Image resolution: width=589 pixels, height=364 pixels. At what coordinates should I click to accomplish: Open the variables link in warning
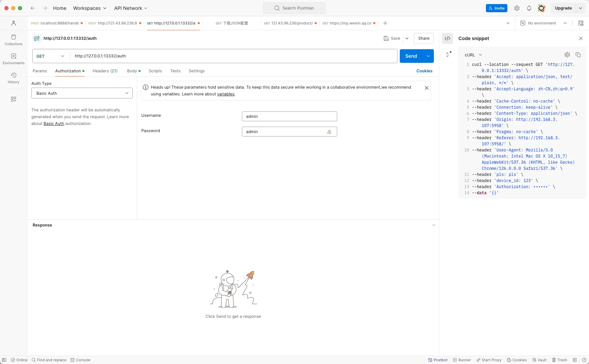pos(226,94)
